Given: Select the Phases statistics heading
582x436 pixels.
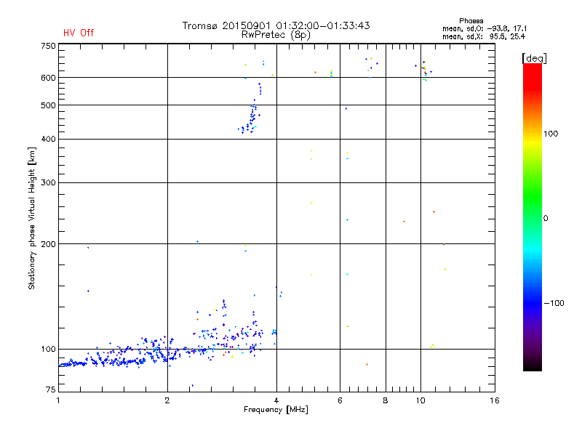Looking at the screenshot, I should [471, 21].
